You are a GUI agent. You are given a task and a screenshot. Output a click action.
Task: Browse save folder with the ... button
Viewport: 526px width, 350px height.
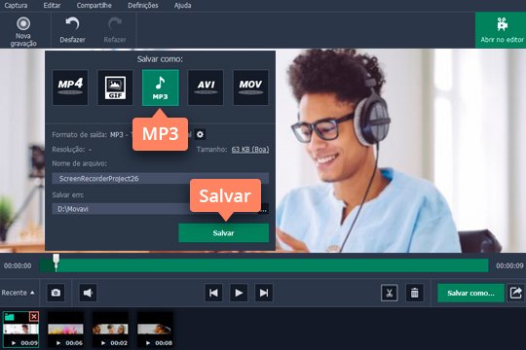tap(264, 209)
